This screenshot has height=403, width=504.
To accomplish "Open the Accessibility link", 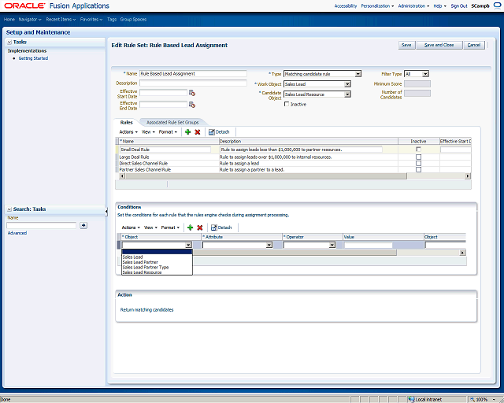I will [x=346, y=6].
